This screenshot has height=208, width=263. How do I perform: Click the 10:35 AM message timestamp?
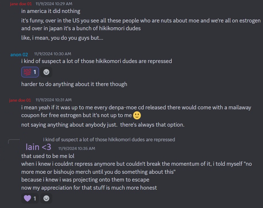76,148
